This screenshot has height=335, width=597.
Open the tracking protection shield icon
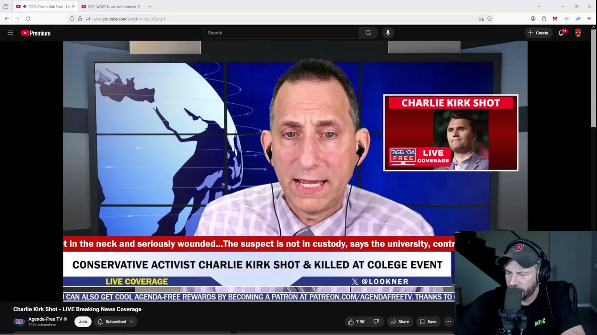pos(72,19)
